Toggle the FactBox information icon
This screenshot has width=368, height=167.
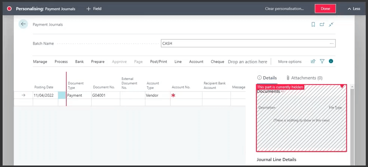point(331,61)
